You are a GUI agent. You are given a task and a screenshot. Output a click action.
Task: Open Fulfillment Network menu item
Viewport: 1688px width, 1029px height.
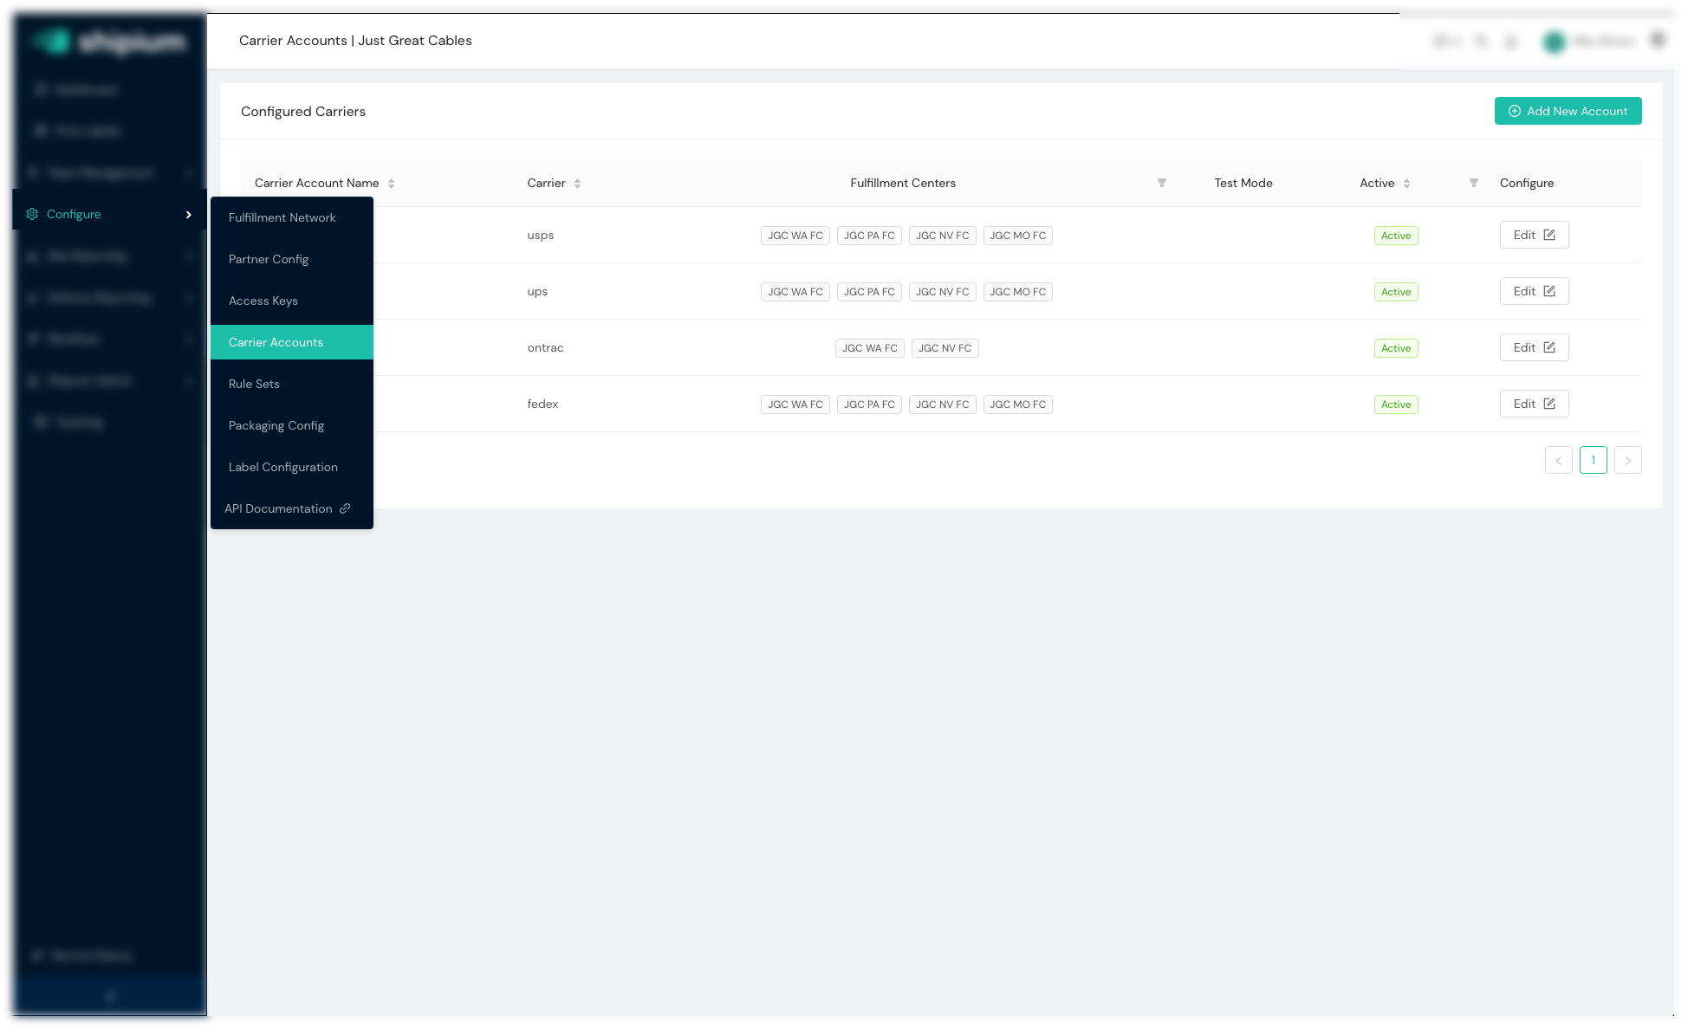(282, 217)
